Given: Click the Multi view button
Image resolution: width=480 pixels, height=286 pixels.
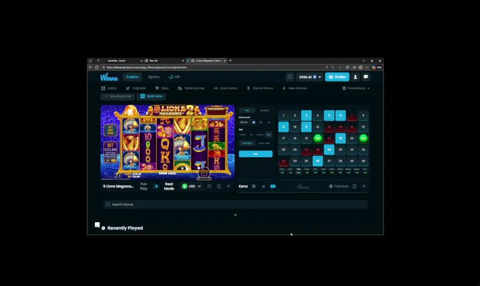Looking at the screenshot, I should click(x=151, y=97).
